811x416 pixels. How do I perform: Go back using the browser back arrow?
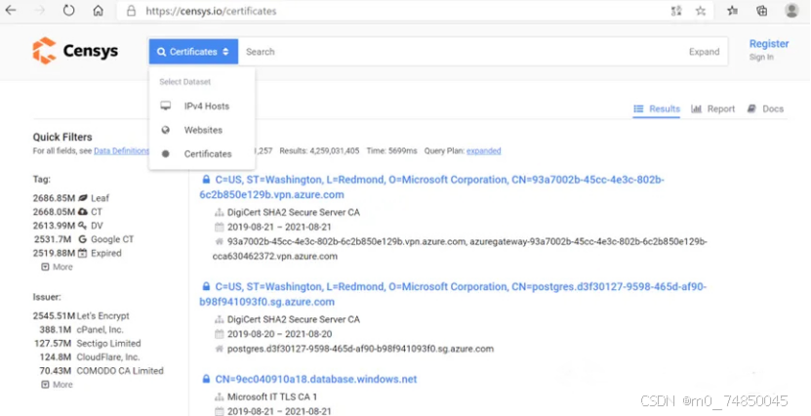pyautogui.click(x=11, y=11)
